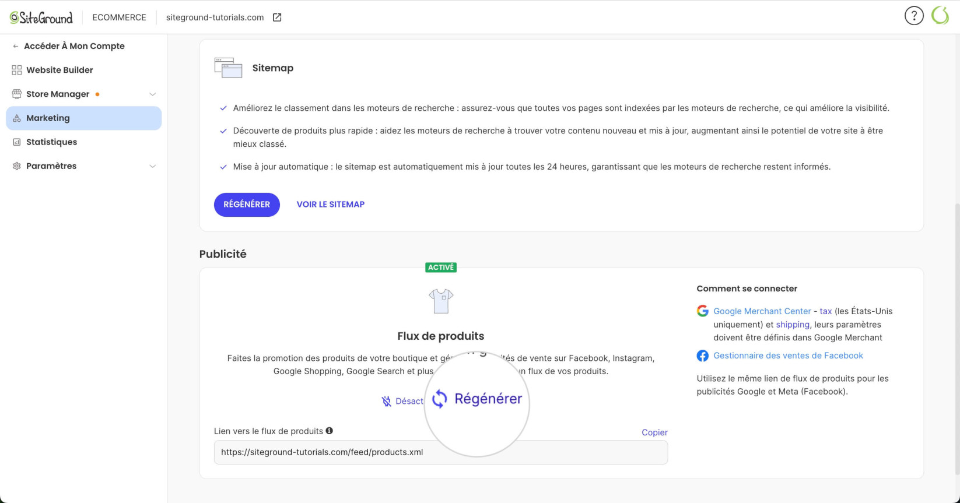Click the blue RÉGÉNÉRER sitemap button
Image resolution: width=960 pixels, height=503 pixels.
pos(247,205)
